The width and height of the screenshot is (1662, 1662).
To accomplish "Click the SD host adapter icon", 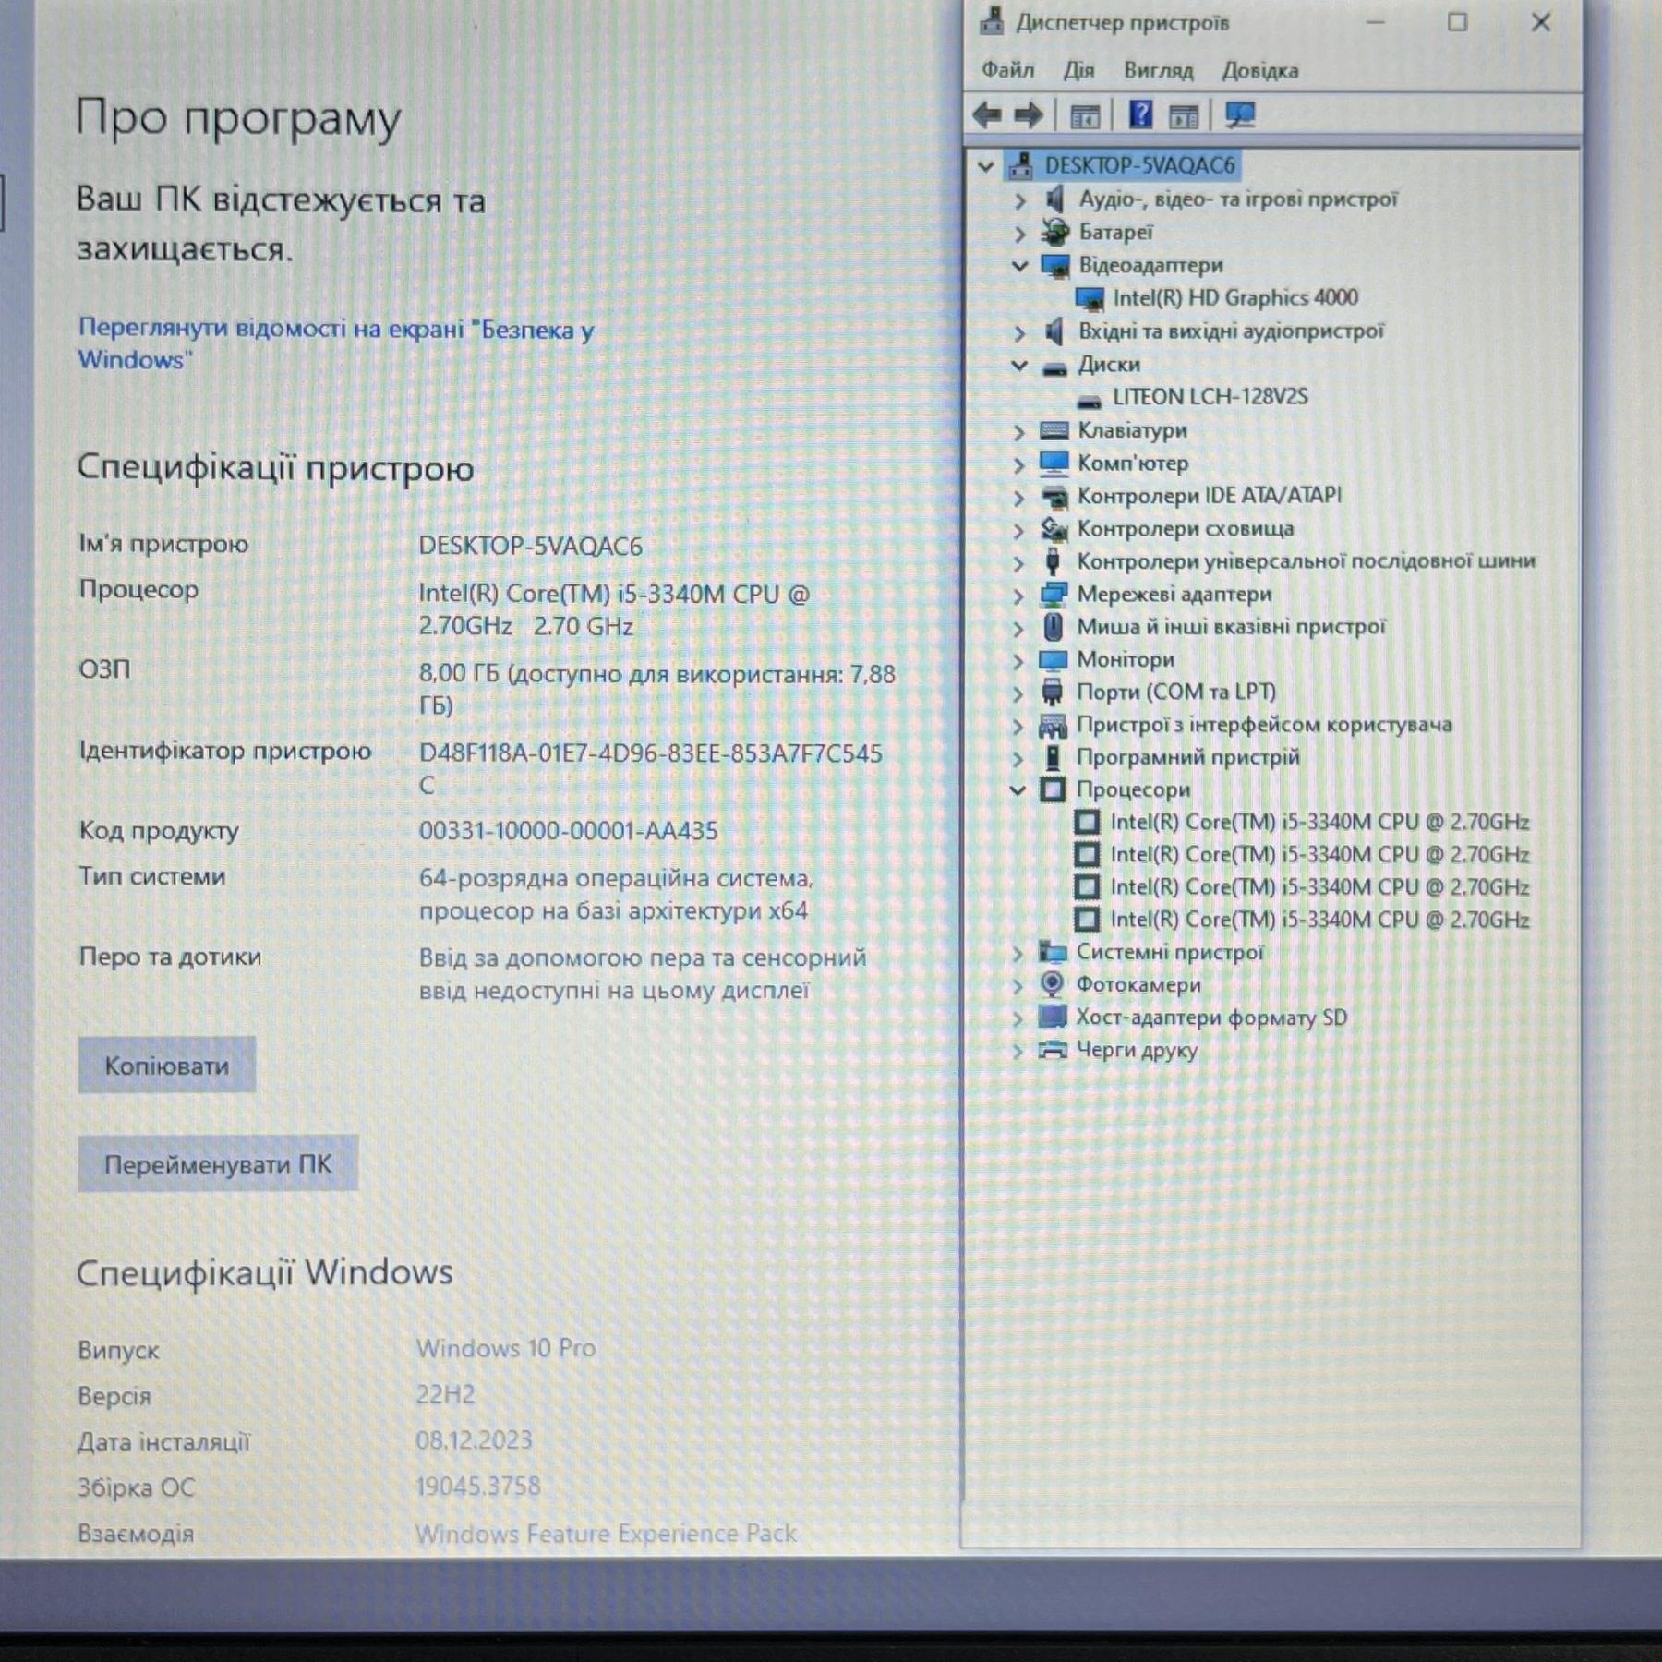I will click(1052, 1017).
